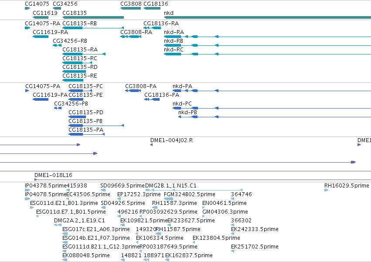371x262 pixels.
Task: Click transcript CG18135-RA
Action: [84, 54]
